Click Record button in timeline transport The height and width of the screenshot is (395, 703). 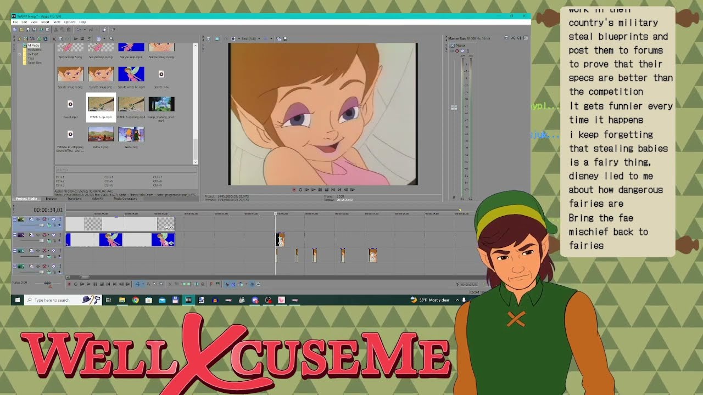coord(69,284)
